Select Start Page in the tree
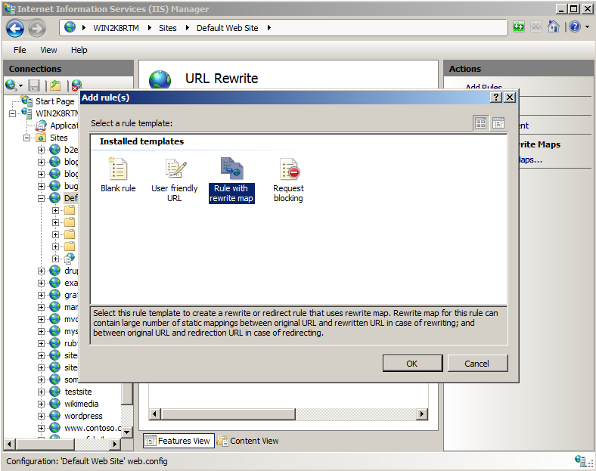Viewport: 596px width, 471px height. point(54,101)
